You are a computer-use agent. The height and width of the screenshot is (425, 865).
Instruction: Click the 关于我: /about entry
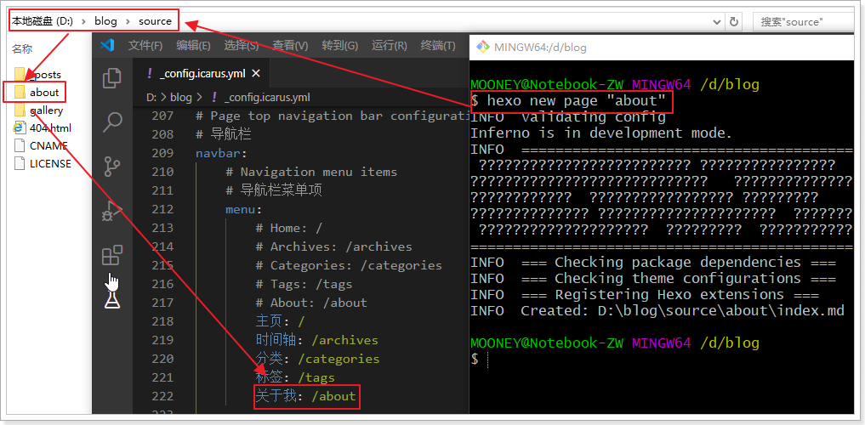click(305, 396)
